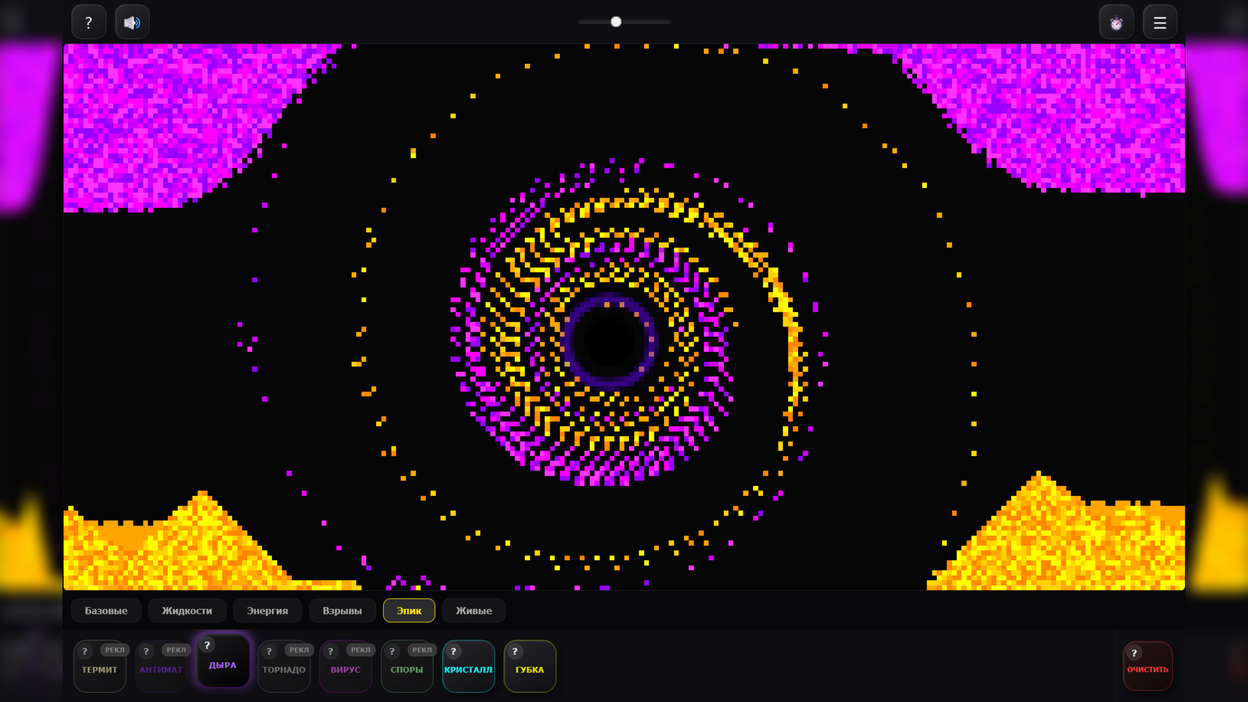Open the Живые category
The width and height of the screenshot is (1248, 702).
click(x=473, y=610)
